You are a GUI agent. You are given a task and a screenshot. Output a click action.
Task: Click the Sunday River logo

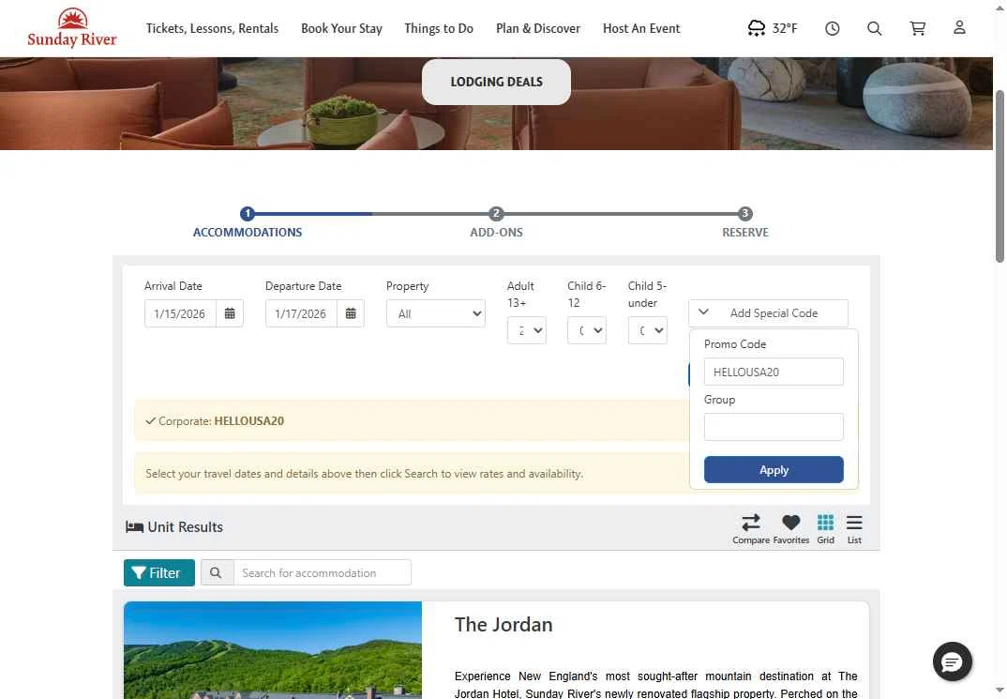pyautogui.click(x=72, y=27)
